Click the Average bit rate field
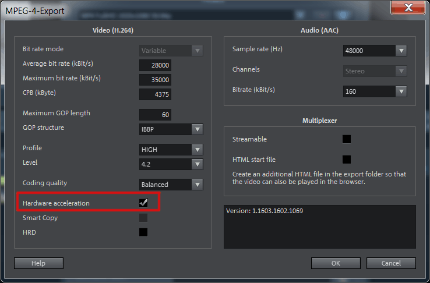The height and width of the screenshot is (283, 430). coord(155,65)
